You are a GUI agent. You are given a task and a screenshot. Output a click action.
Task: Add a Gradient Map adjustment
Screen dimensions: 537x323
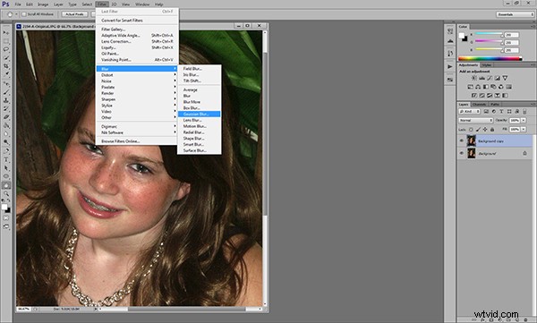point(505,95)
